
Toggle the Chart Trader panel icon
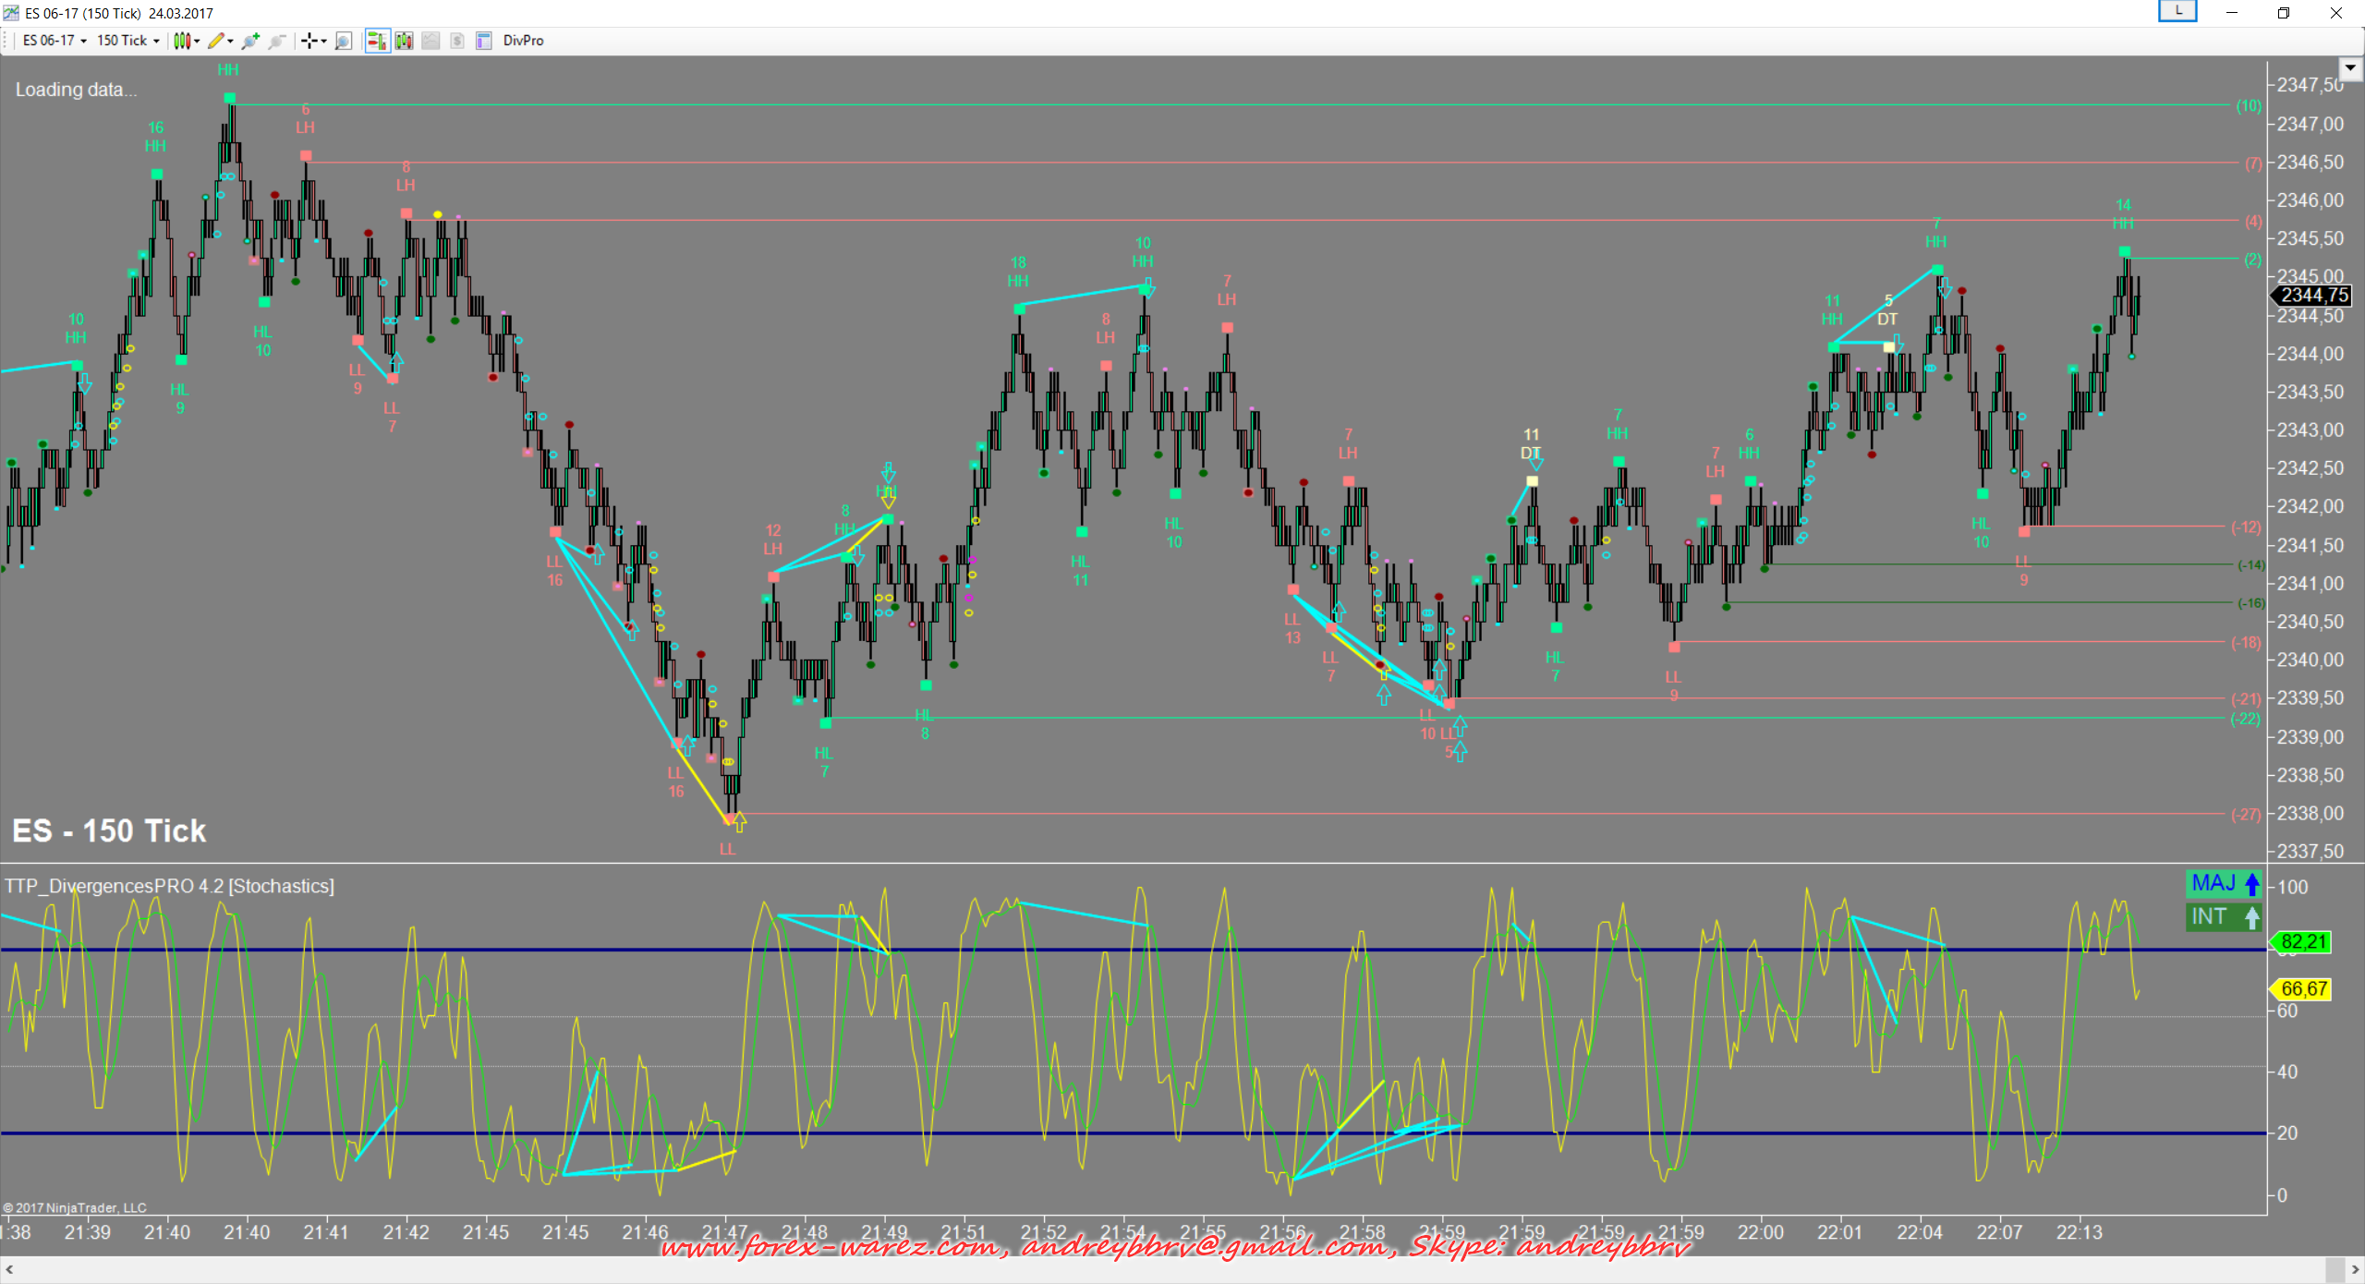(377, 41)
